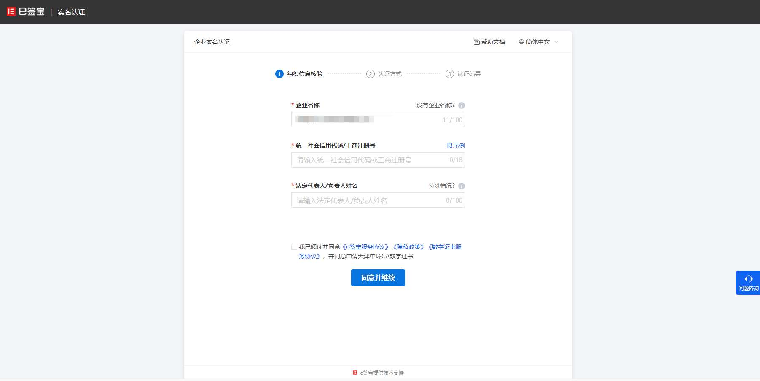
Task: Expand the language chevron arrow
Action: pos(556,42)
